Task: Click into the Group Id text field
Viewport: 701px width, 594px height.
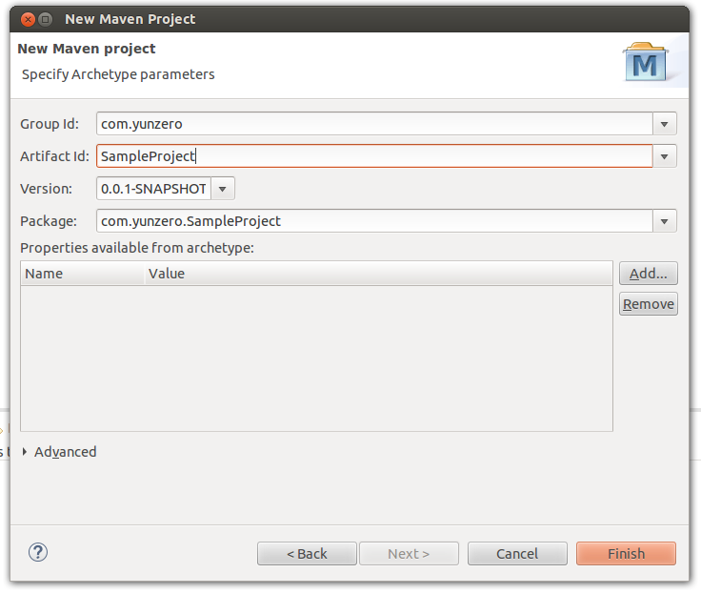Action: pos(373,124)
